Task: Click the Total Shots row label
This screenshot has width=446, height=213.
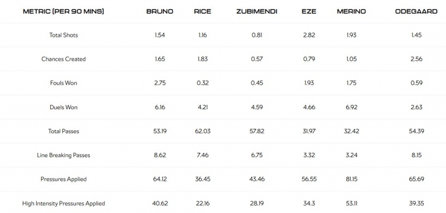Action: point(64,35)
